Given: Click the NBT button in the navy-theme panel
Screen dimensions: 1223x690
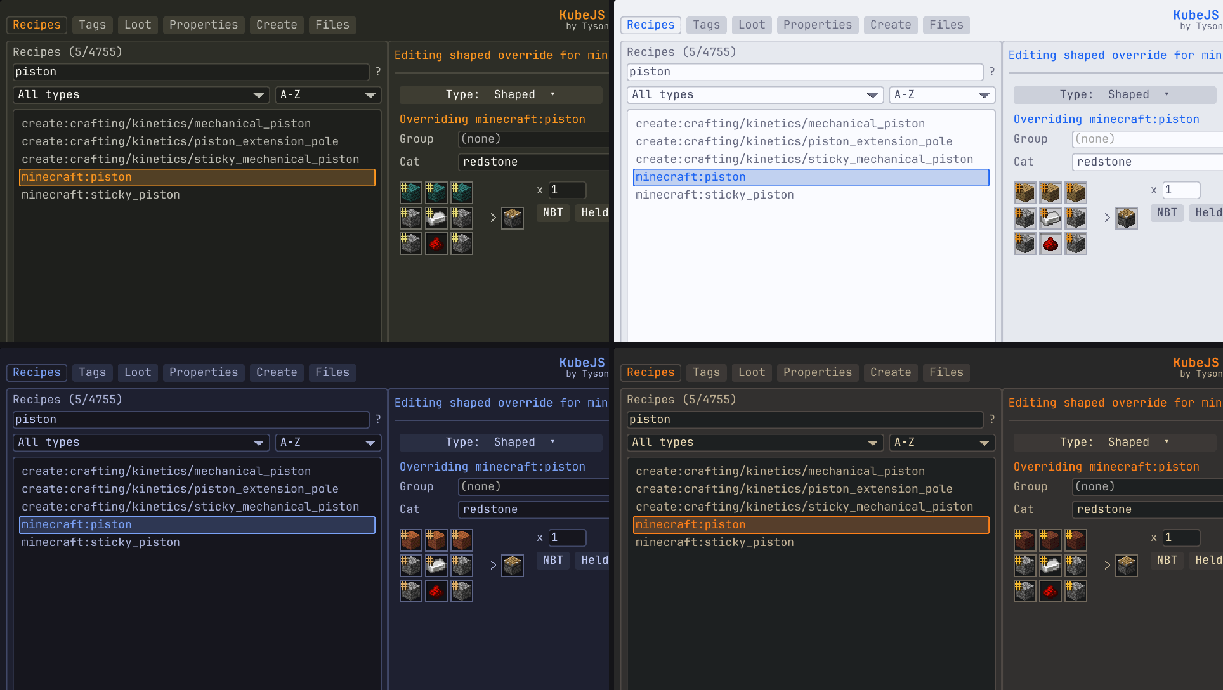Looking at the screenshot, I should 553,561.
